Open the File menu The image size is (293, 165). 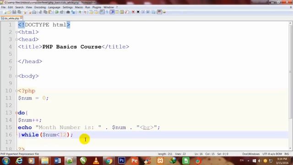[3, 7]
